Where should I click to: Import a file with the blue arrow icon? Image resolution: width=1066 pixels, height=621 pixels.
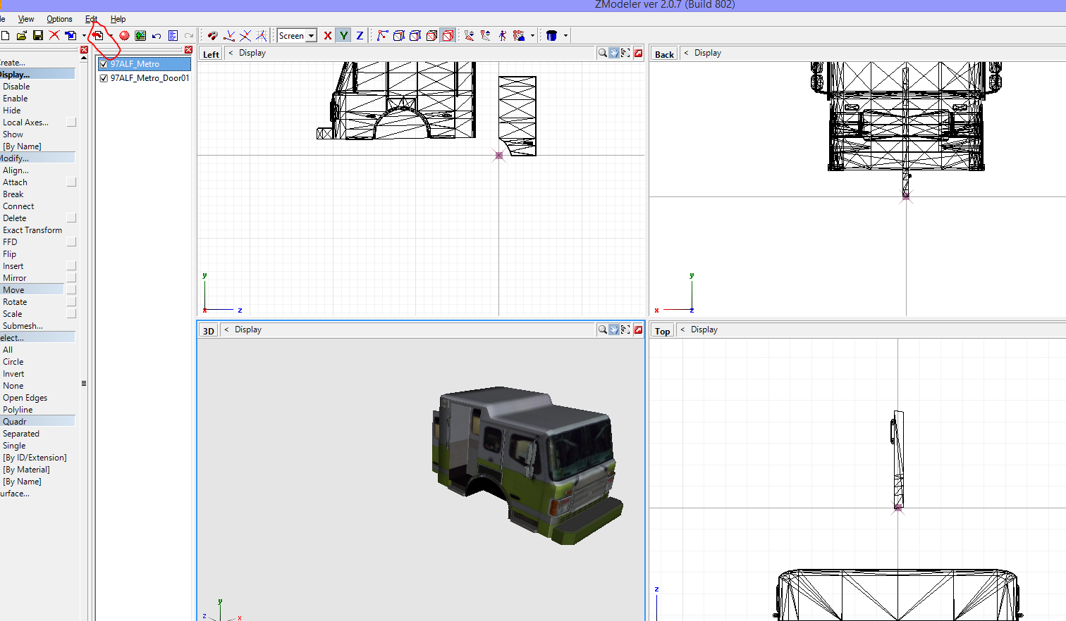pyautogui.click(x=71, y=35)
